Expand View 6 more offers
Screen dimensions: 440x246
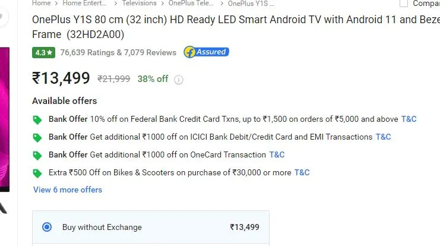click(x=68, y=190)
